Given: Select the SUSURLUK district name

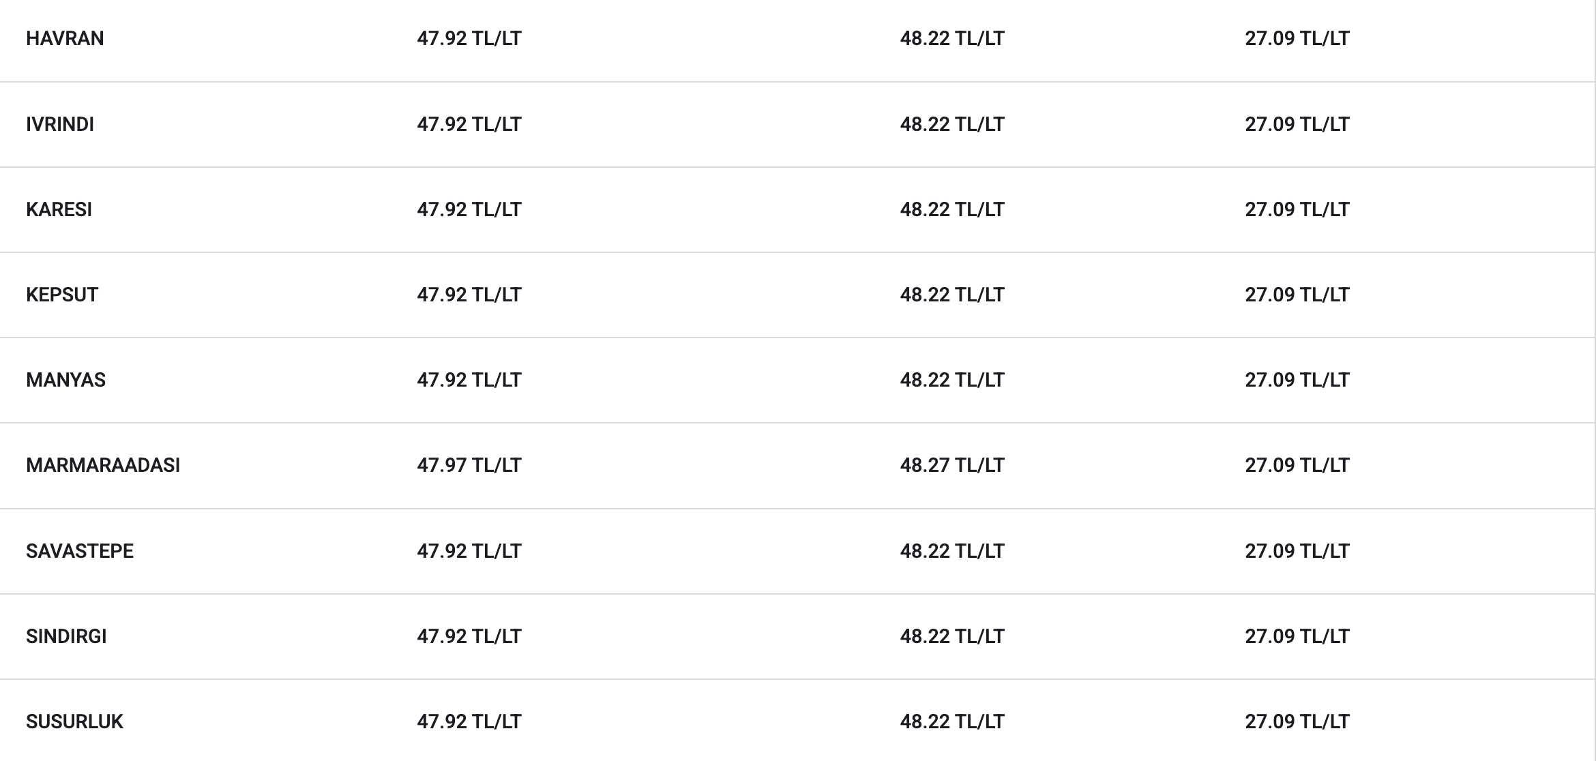Looking at the screenshot, I should click(74, 721).
